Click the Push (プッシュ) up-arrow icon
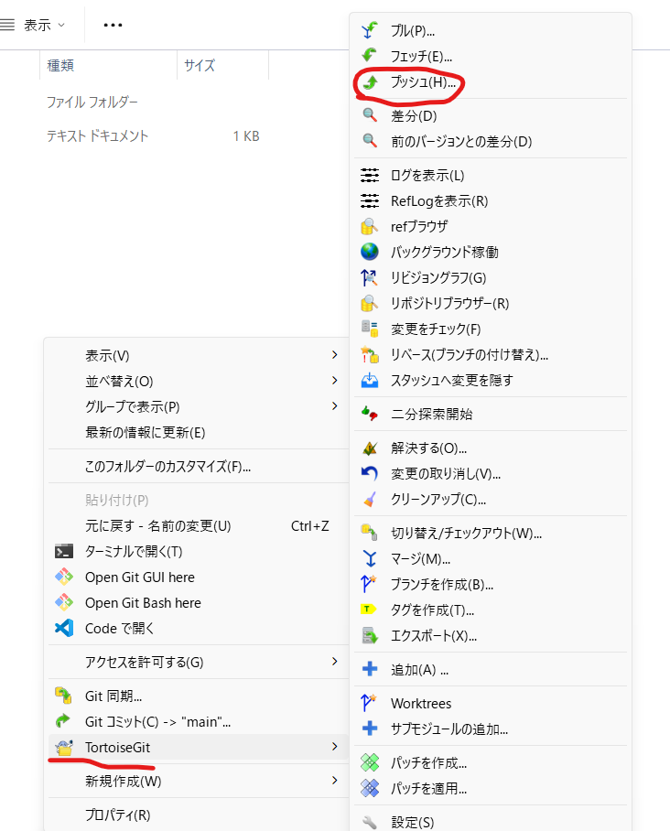The image size is (670, 831). (x=370, y=81)
